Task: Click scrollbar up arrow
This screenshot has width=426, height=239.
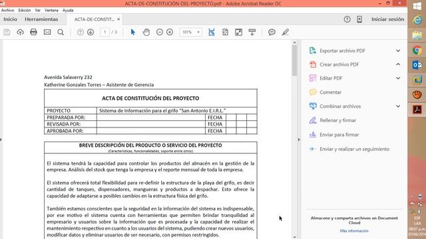Action: 294,42
